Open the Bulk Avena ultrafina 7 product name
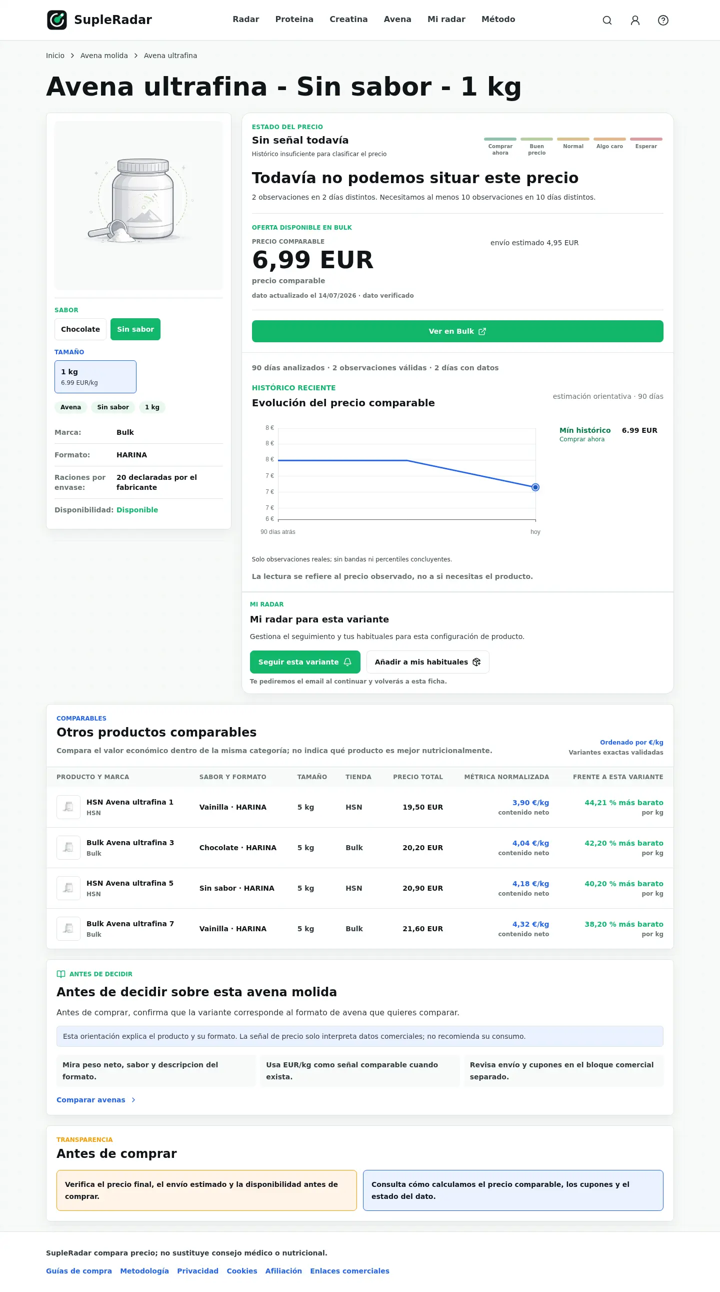This screenshot has width=720, height=1292. click(x=130, y=924)
